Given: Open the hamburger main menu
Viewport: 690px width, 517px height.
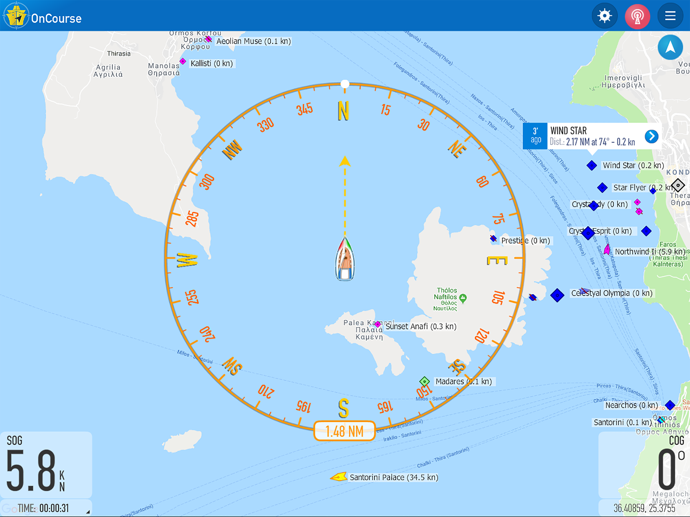Looking at the screenshot, I should (x=670, y=16).
